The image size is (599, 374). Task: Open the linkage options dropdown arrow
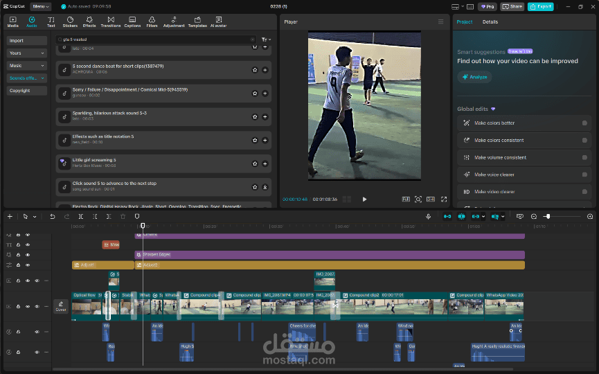[x=483, y=217]
